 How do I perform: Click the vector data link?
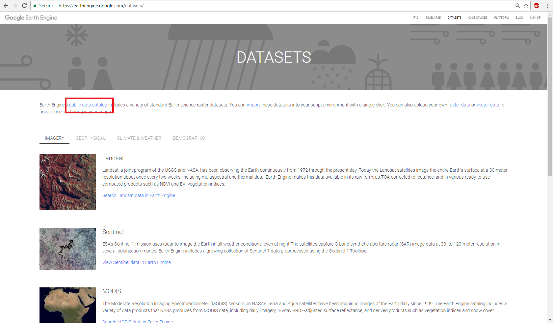click(x=488, y=104)
